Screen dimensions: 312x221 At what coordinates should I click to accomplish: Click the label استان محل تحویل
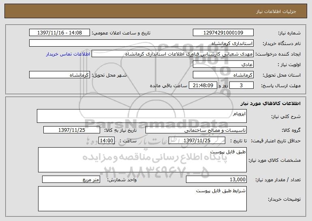tap(282, 75)
